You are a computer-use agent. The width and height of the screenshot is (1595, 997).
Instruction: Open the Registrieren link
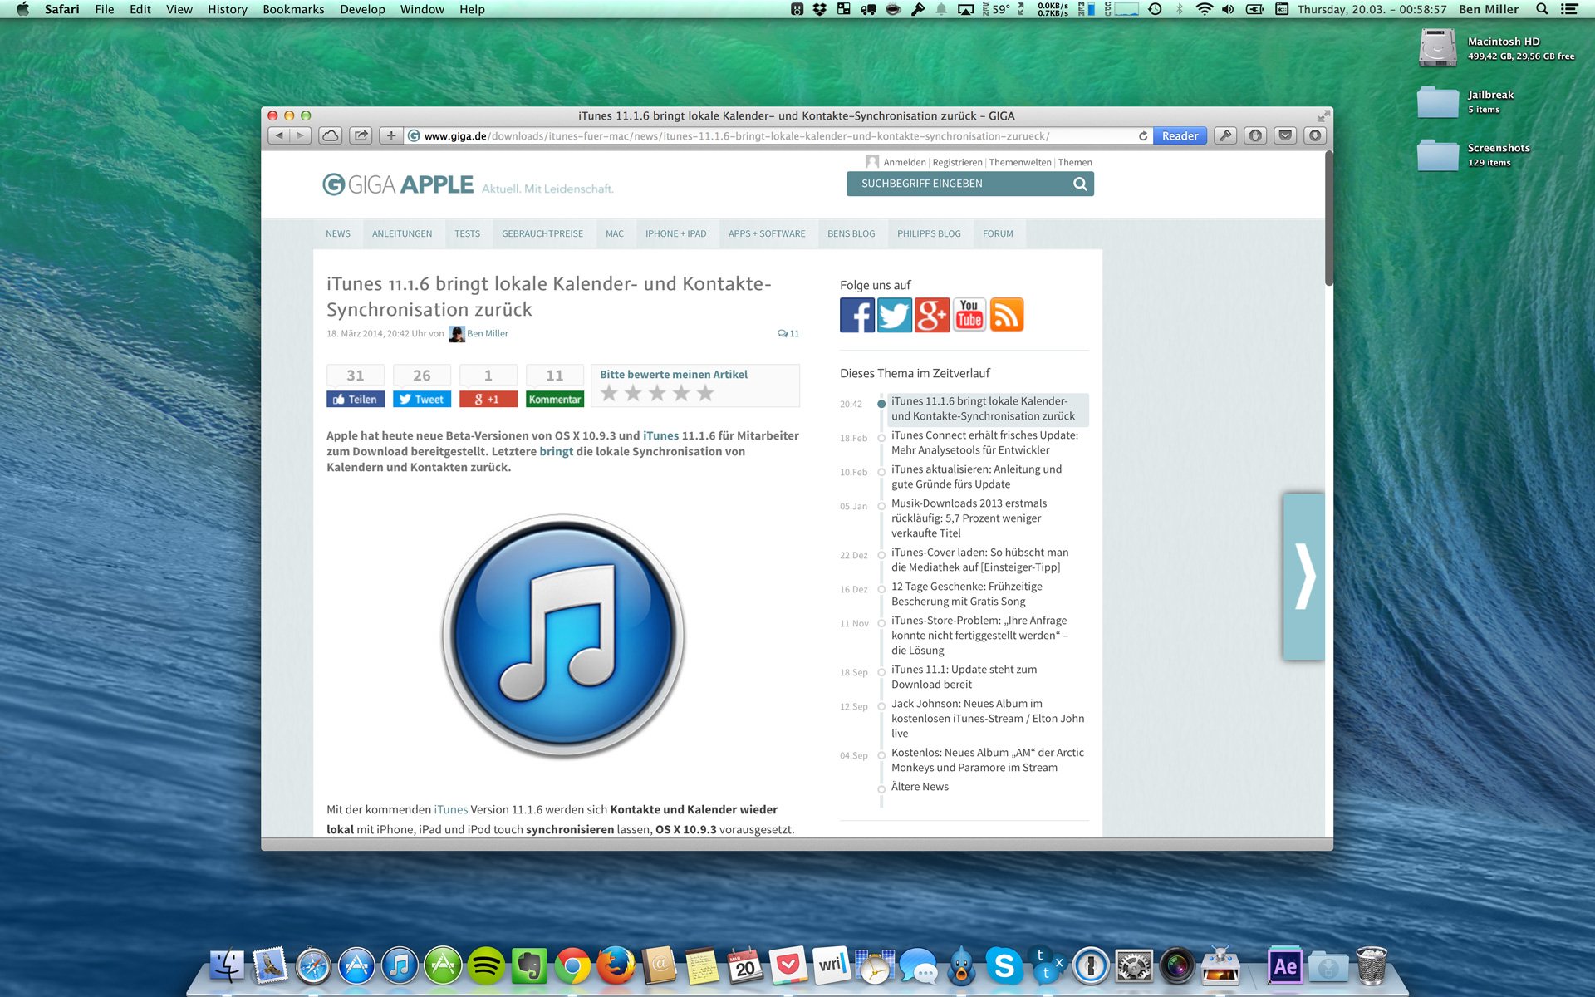[957, 162]
